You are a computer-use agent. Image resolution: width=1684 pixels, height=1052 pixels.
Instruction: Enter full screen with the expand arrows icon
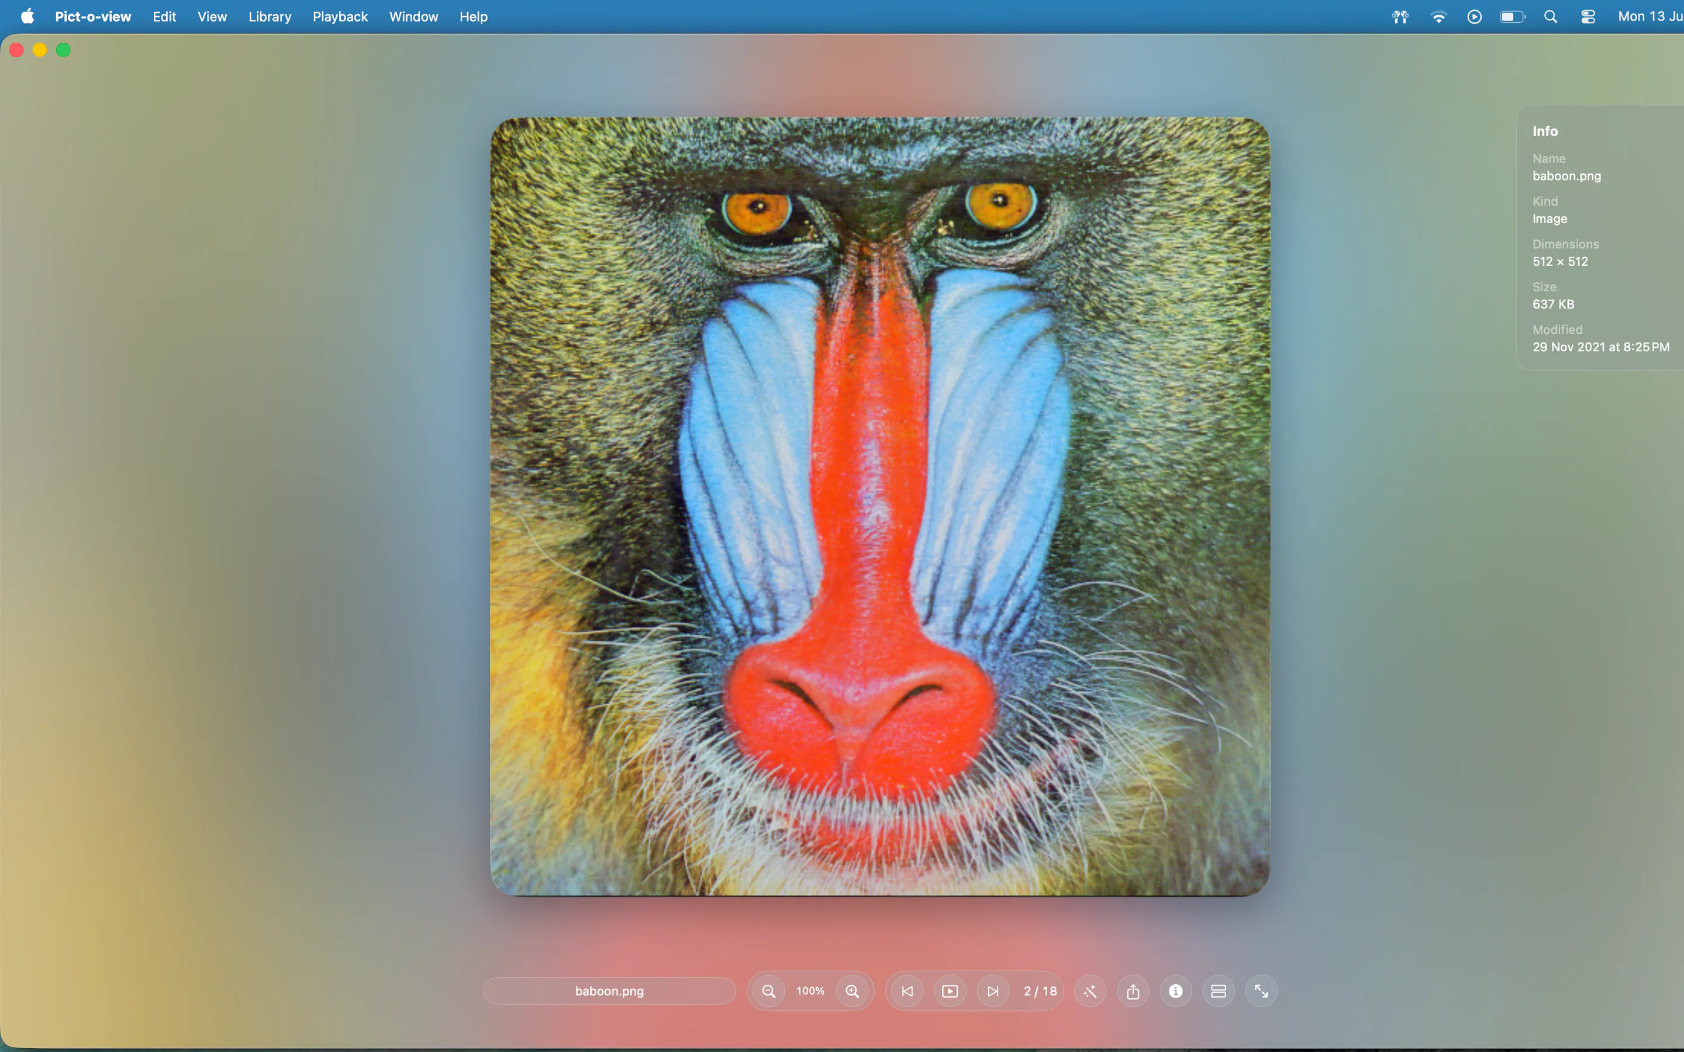(1261, 991)
